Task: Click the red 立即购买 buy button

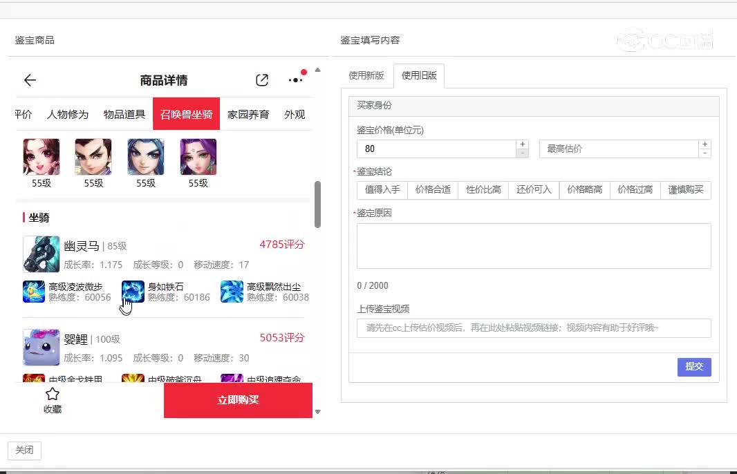Action: (x=238, y=400)
